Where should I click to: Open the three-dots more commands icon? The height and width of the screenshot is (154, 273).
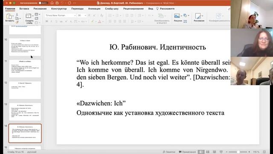point(75,3)
